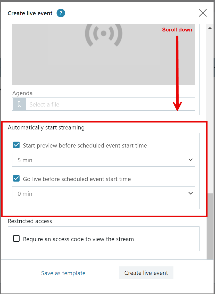This screenshot has width=215, height=294.
Task: Click the Start preview label text
Action: [85, 145]
